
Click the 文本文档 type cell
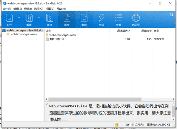tap(159, 39)
